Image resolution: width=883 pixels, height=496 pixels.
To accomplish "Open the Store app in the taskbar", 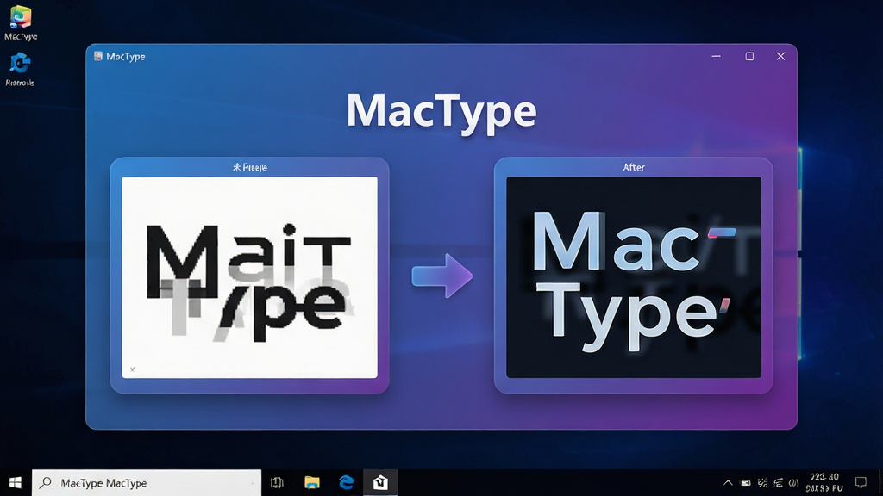I will (380, 482).
